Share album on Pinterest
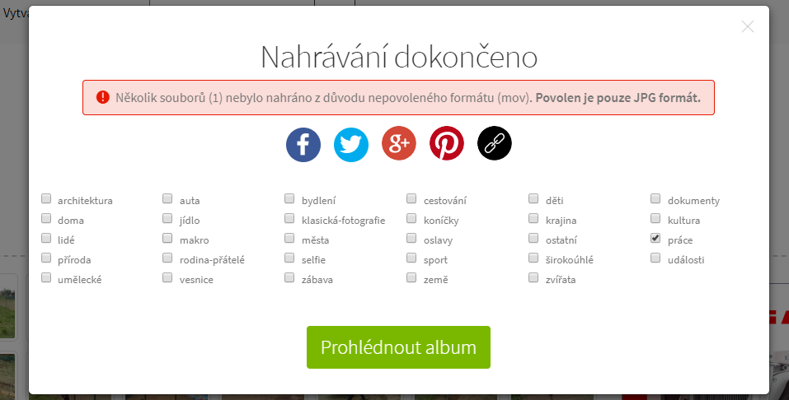 (447, 144)
